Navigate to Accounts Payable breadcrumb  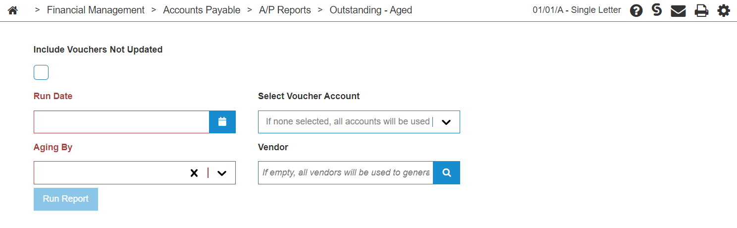[x=202, y=10]
